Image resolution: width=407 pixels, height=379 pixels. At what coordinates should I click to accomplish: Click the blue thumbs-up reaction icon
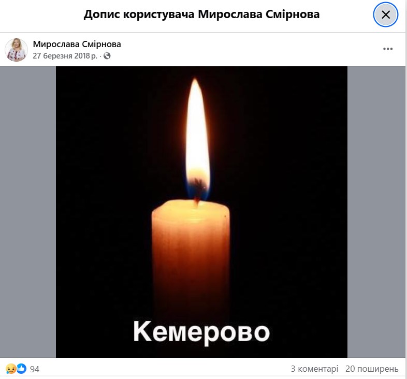(22, 369)
